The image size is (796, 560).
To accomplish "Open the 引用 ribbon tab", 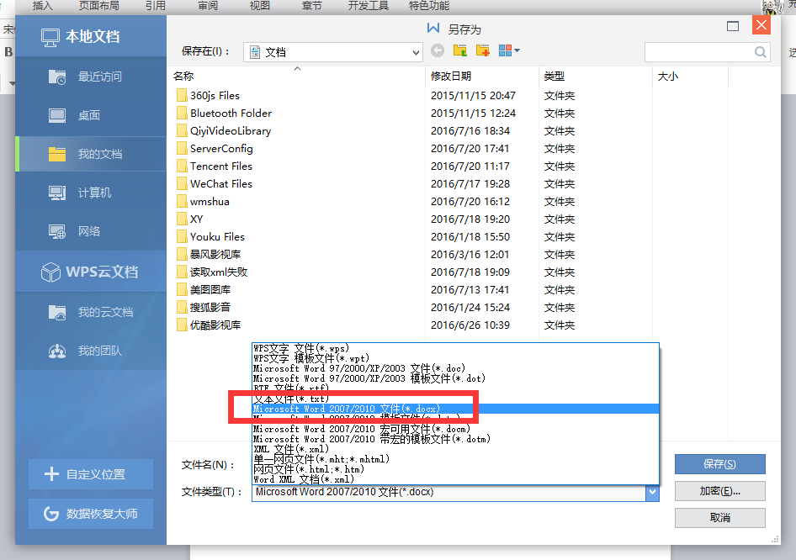I will [156, 6].
